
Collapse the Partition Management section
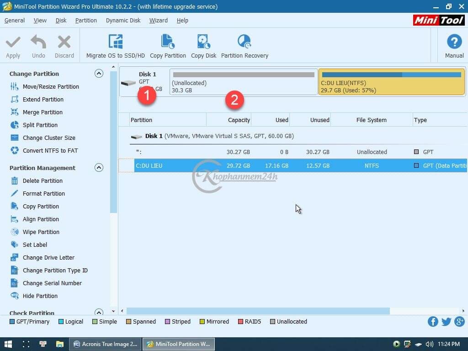coord(99,168)
